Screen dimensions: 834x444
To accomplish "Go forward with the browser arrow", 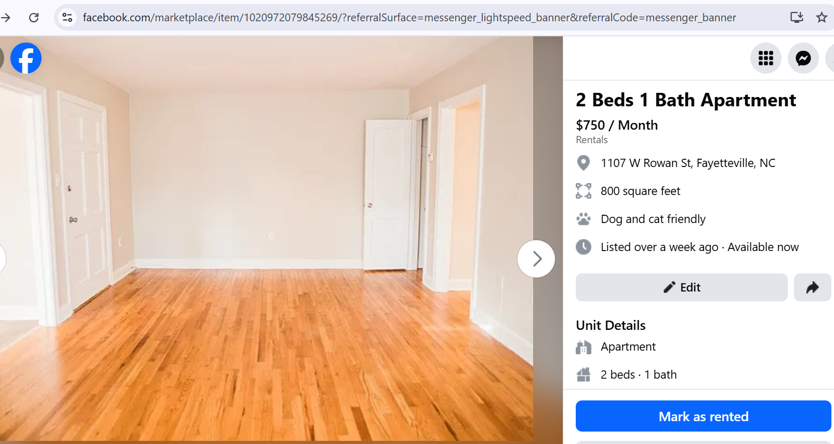I will (6, 18).
